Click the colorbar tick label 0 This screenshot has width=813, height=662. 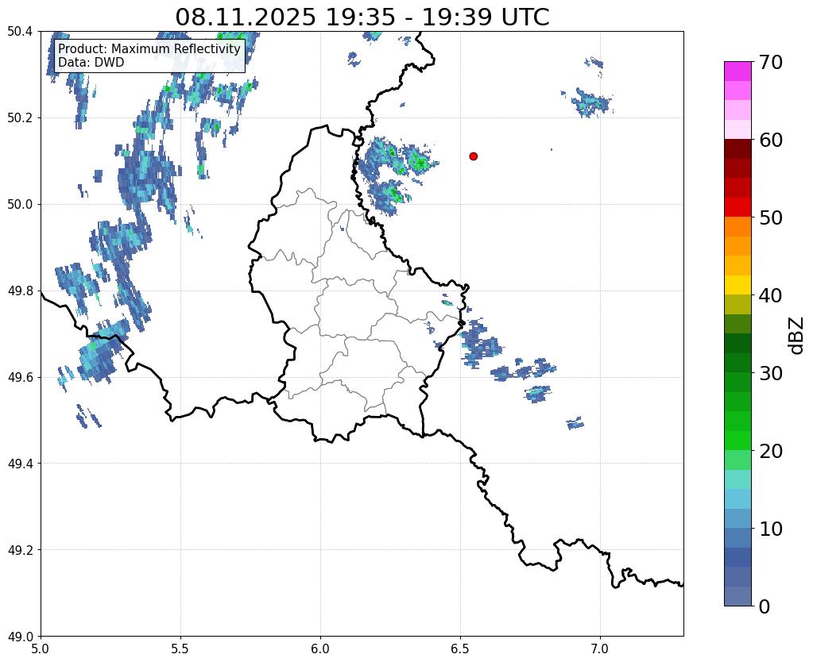pos(765,606)
